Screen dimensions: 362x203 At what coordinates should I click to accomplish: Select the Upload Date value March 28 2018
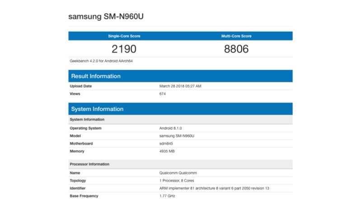180,86
